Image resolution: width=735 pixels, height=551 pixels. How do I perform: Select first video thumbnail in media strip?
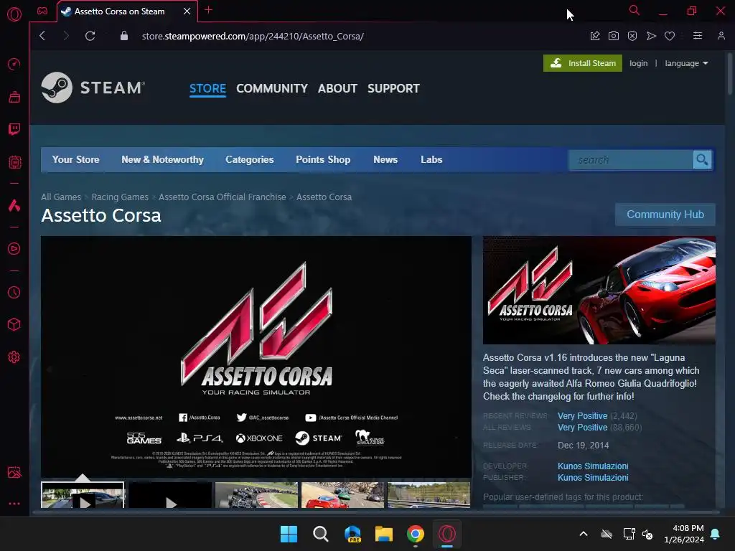click(x=83, y=495)
